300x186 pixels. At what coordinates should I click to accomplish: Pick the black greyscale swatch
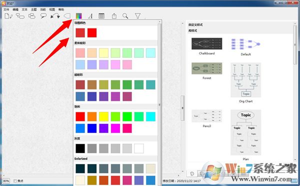[80, 148]
